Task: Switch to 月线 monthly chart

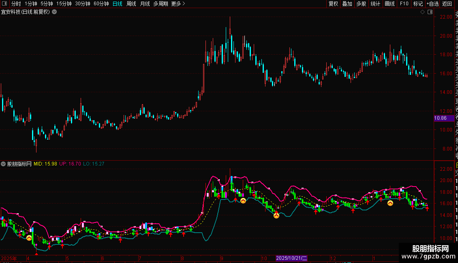Action: [145, 4]
